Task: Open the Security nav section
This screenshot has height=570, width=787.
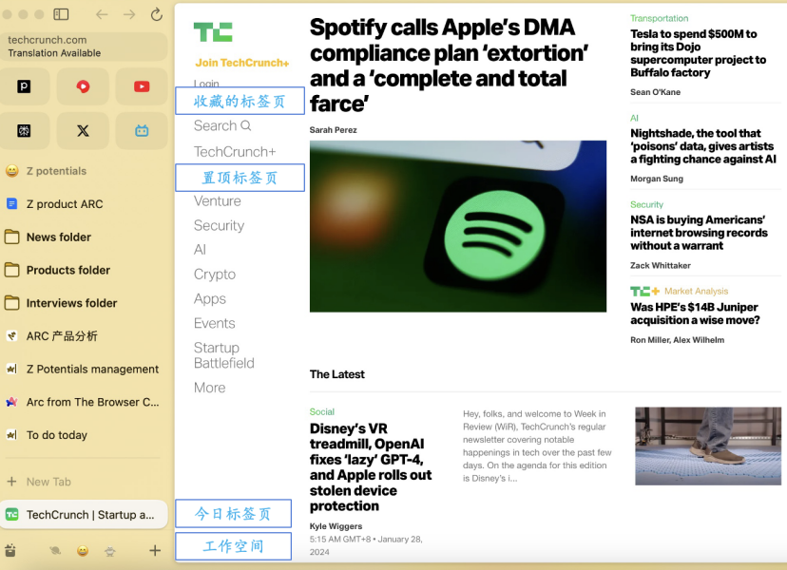Action: pyautogui.click(x=219, y=226)
